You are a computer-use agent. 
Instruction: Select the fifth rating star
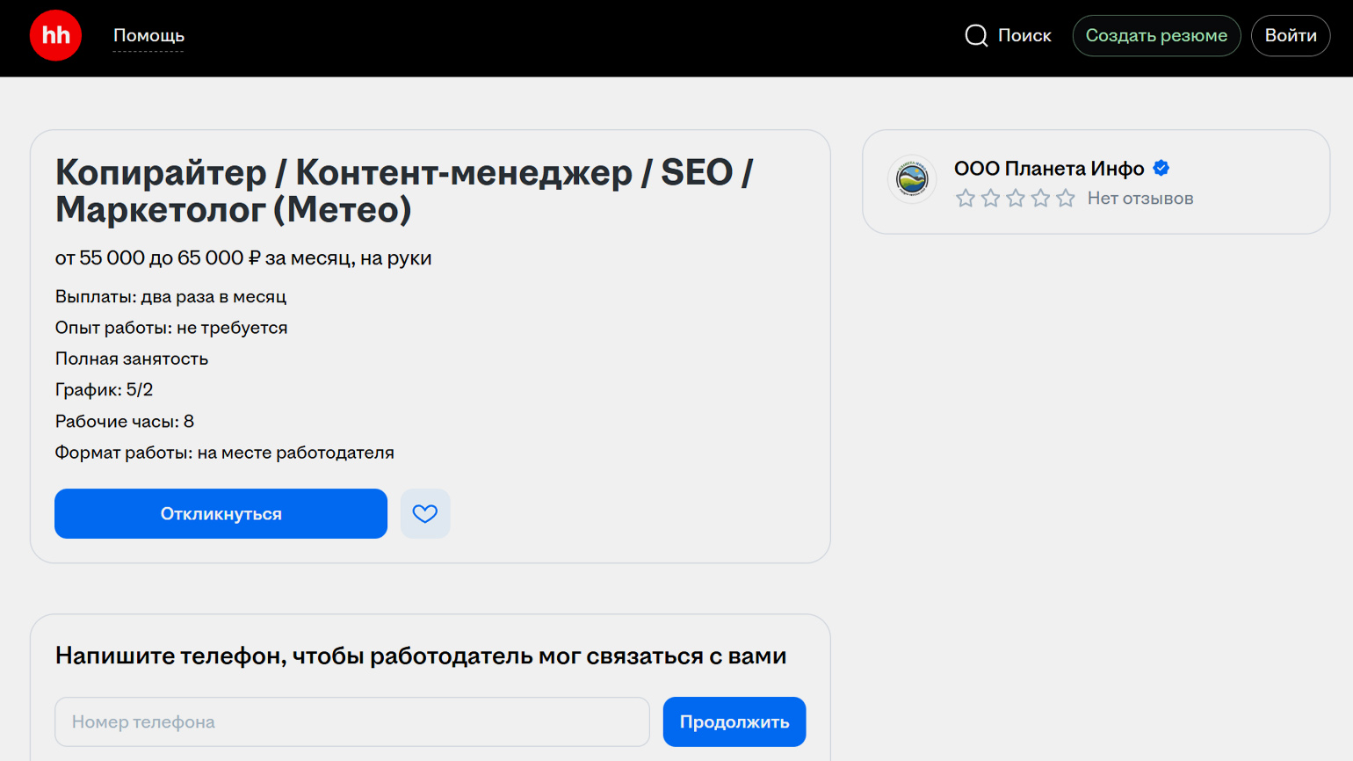pos(1066,199)
